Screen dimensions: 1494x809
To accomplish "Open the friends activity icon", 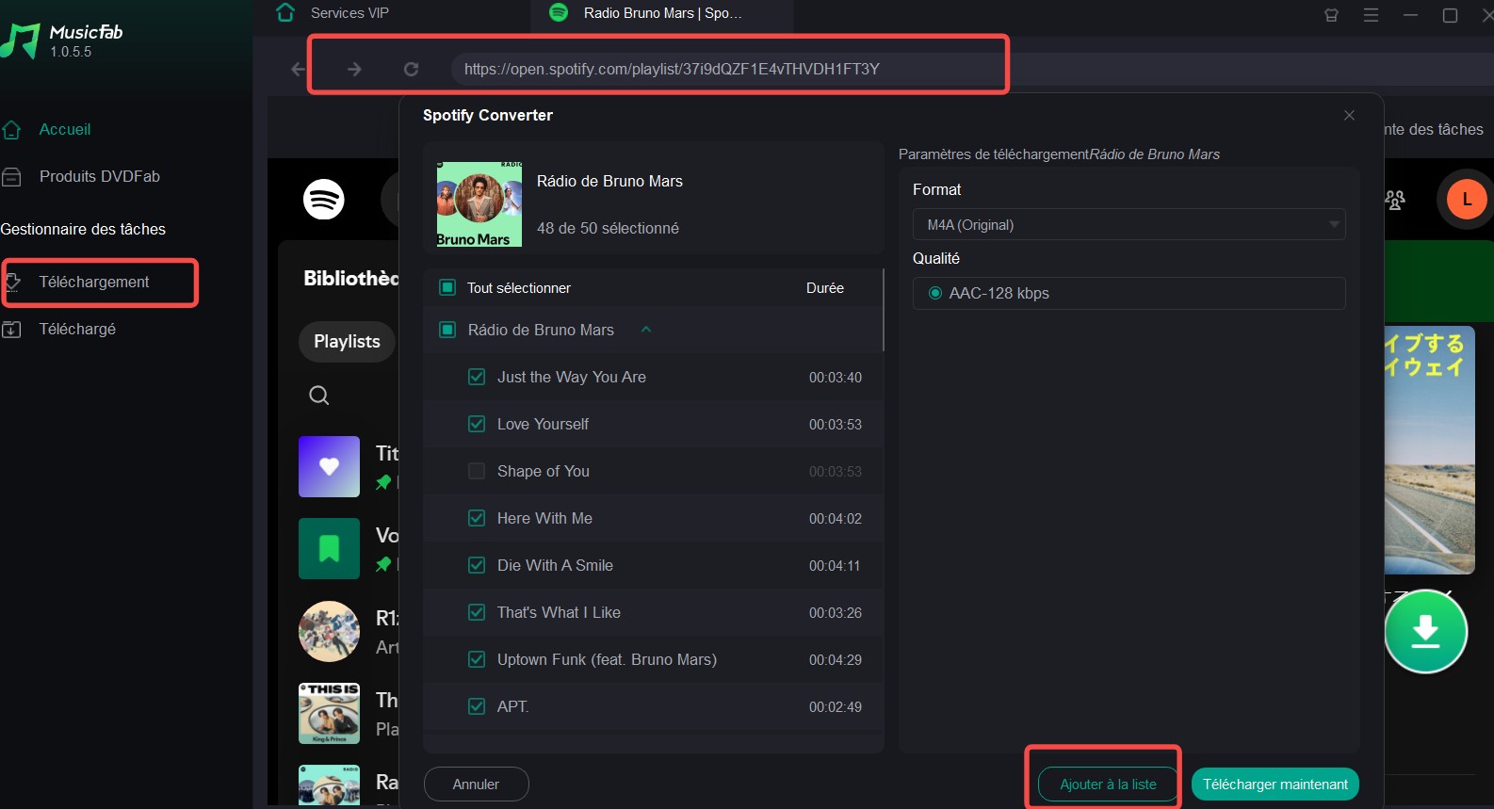I will [x=1395, y=200].
